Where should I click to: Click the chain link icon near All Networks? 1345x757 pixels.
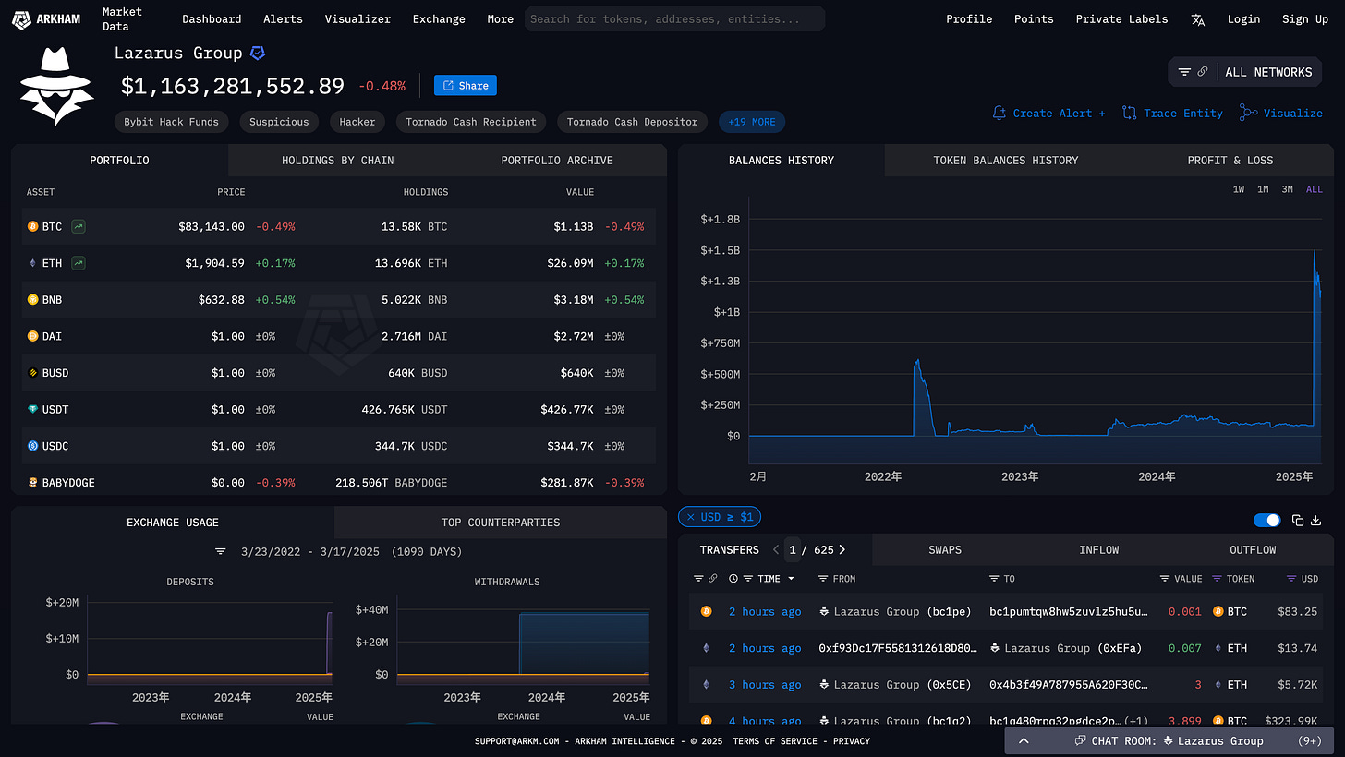1203,72
